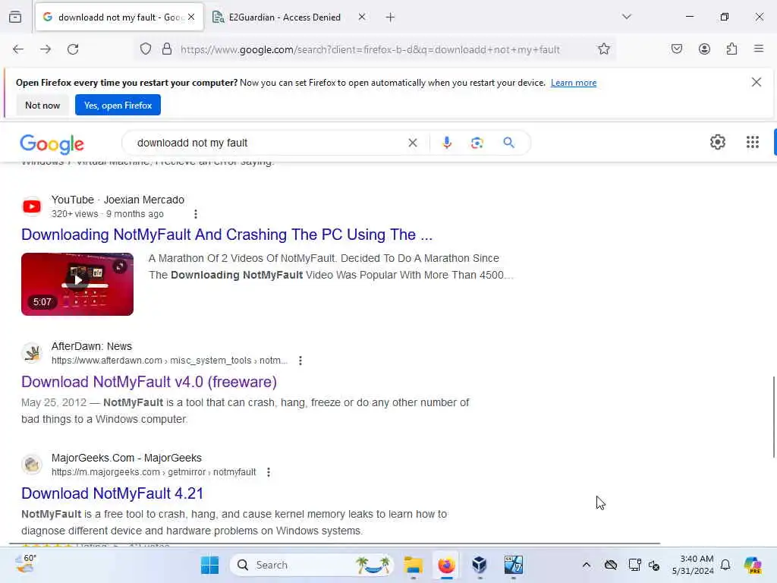
Task: Open Google quick settings gear
Action: click(718, 142)
